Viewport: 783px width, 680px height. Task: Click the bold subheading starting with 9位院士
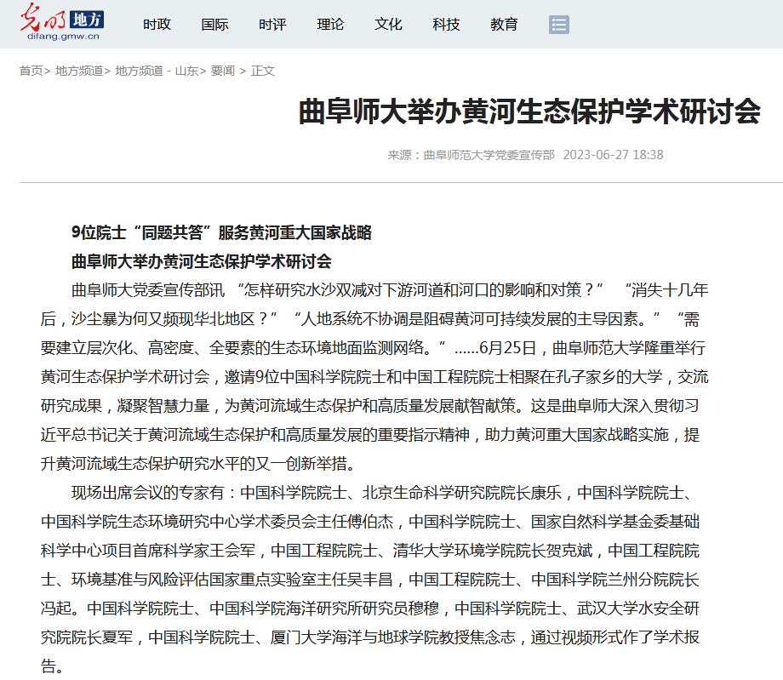[221, 232]
